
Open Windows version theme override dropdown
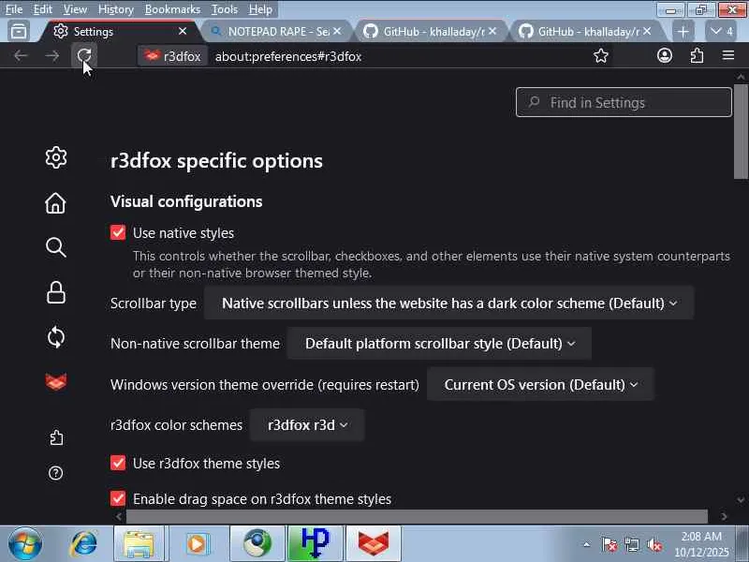(x=540, y=385)
